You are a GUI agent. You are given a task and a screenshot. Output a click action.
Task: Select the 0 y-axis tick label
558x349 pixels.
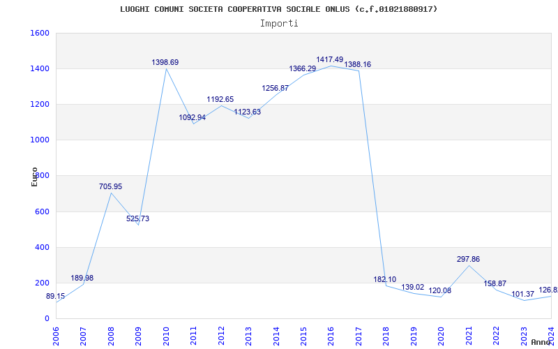[47, 318]
